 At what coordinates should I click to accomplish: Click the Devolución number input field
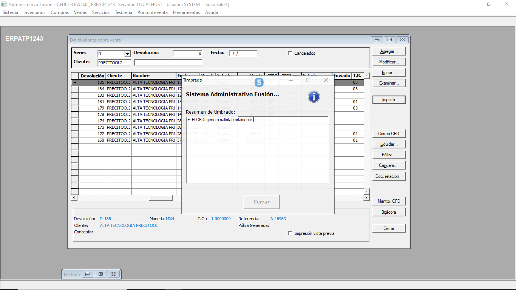[x=187, y=53]
